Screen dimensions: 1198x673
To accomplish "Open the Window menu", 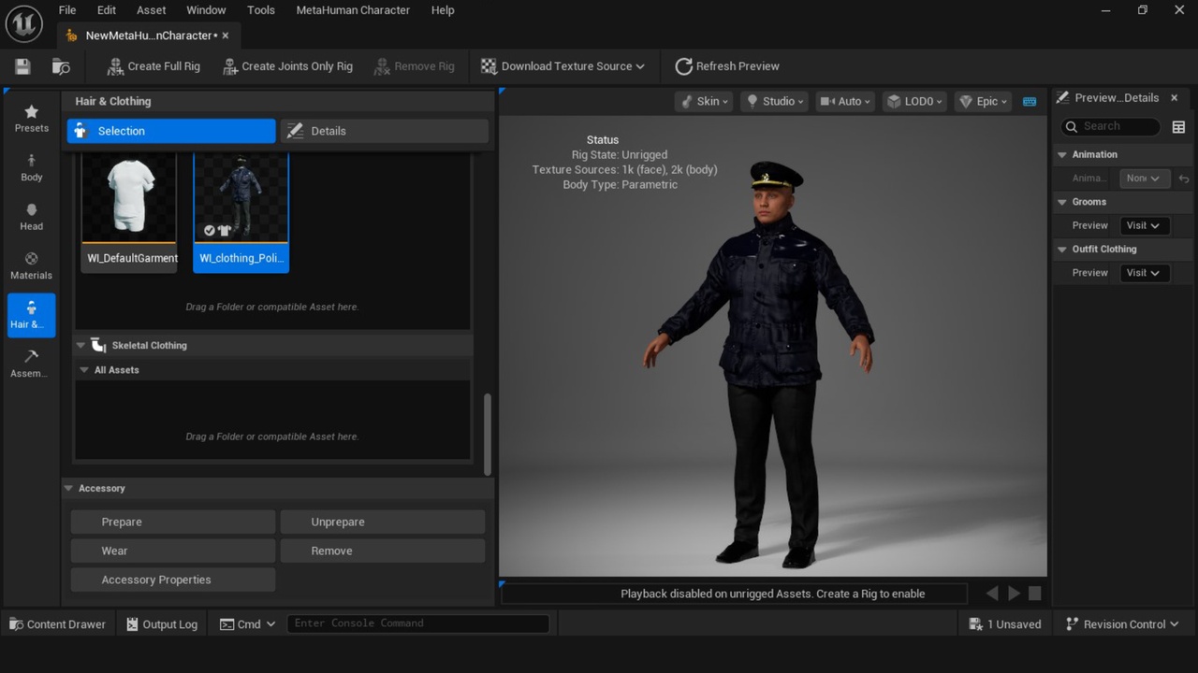I will [x=206, y=10].
